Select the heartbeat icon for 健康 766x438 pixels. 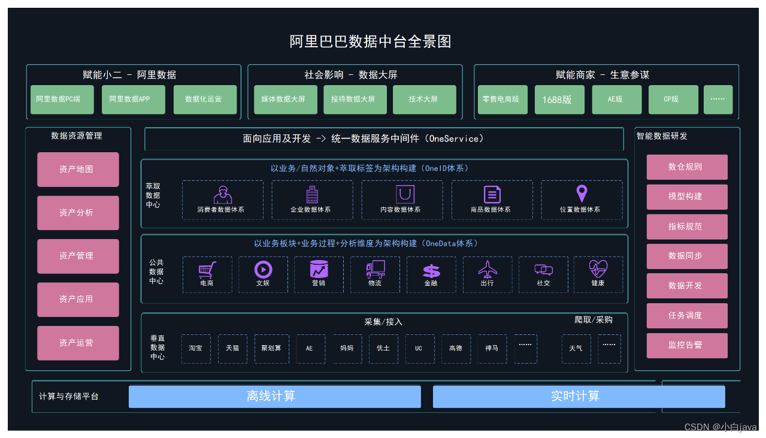click(598, 269)
